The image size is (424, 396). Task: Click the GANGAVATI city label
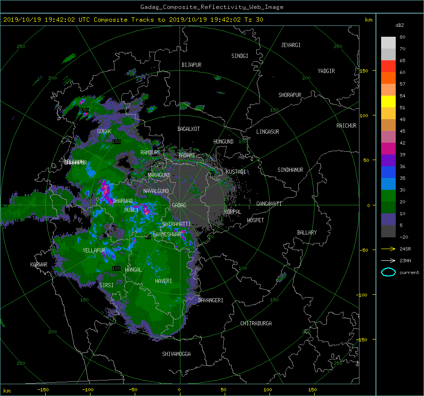click(x=269, y=203)
